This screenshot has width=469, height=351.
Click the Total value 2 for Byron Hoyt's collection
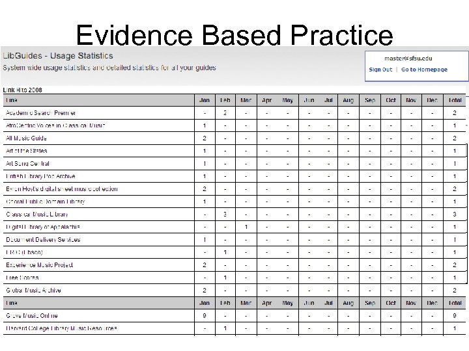(x=455, y=189)
